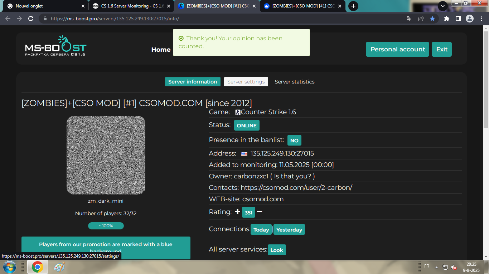489x274 pixels.
Task: Open the Server settings tab
Action: click(246, 82)
